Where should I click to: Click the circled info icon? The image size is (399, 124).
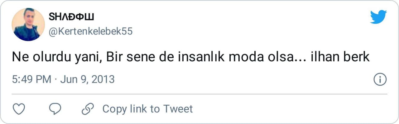pyautogui.click(x=380, y=80)
